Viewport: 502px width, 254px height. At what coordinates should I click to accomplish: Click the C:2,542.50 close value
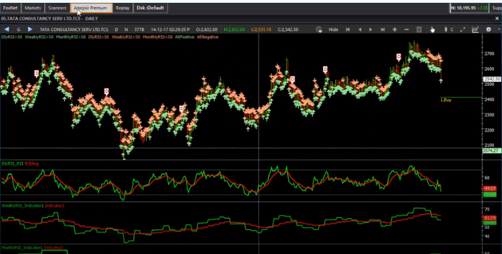288,30
